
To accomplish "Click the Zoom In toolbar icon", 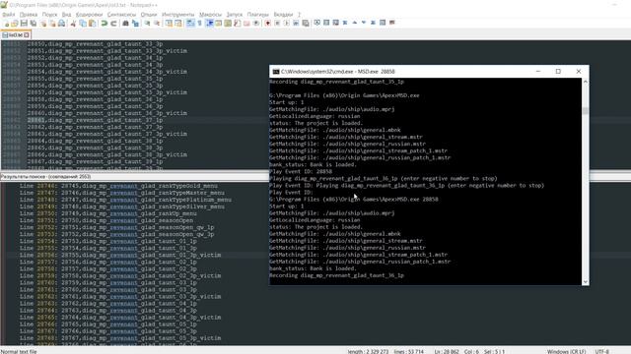I will coord(147,24).
